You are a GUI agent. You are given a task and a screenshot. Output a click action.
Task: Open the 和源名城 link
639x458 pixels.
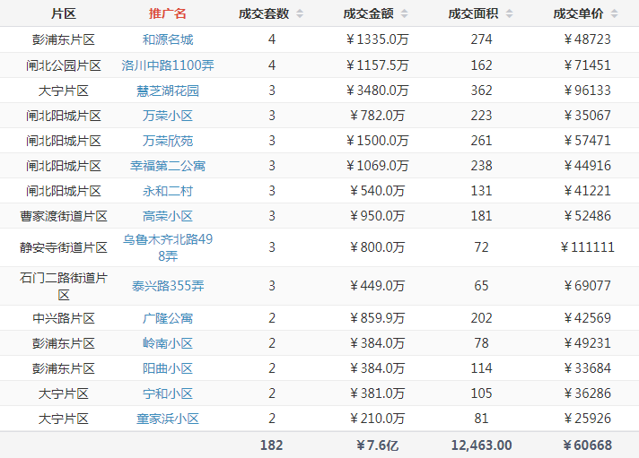[x=168, y=39]
